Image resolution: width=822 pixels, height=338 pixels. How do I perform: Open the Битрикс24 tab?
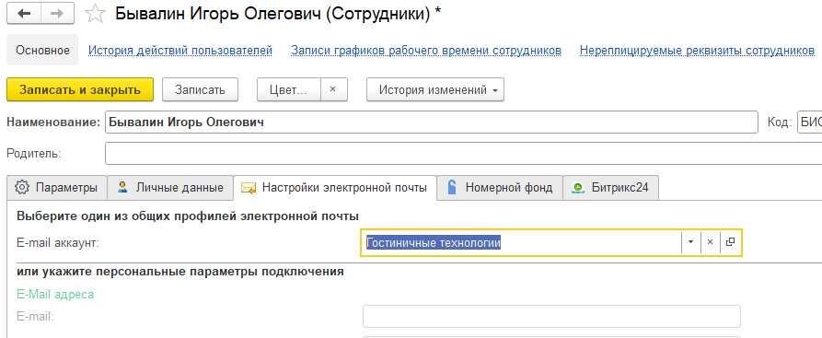click(x=610, y=188)
